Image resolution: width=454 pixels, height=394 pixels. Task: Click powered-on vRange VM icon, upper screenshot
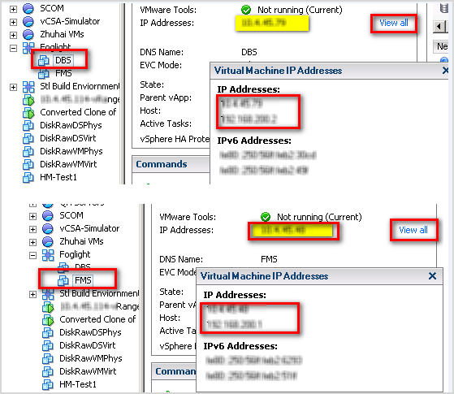coord(28,100)
